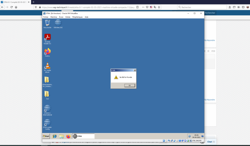The height and width of the screenshot is (146, 250).
Task: Open a new browser tab
Action: pyautogui.click(x=33, y=2)
